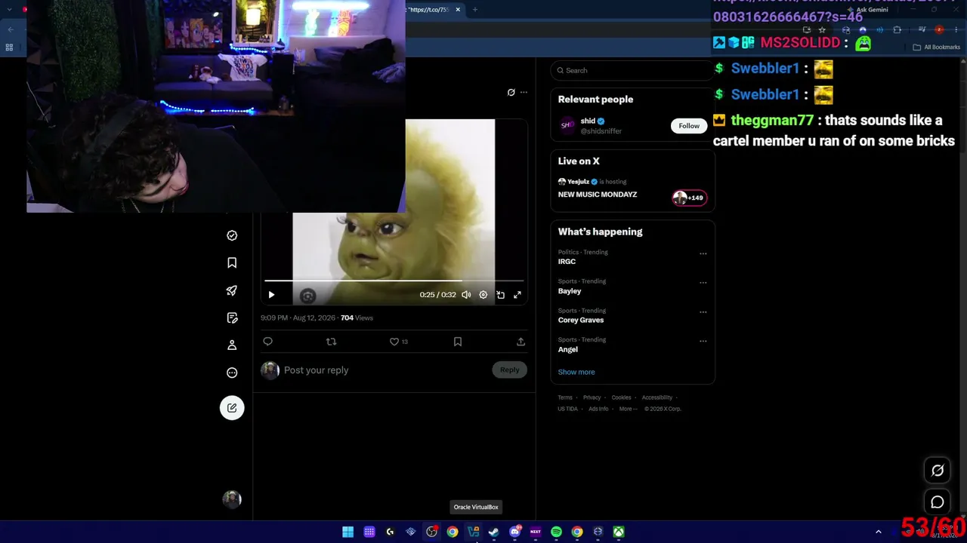Close the current browser tab
967x543 pixels.
pos(458,10)
